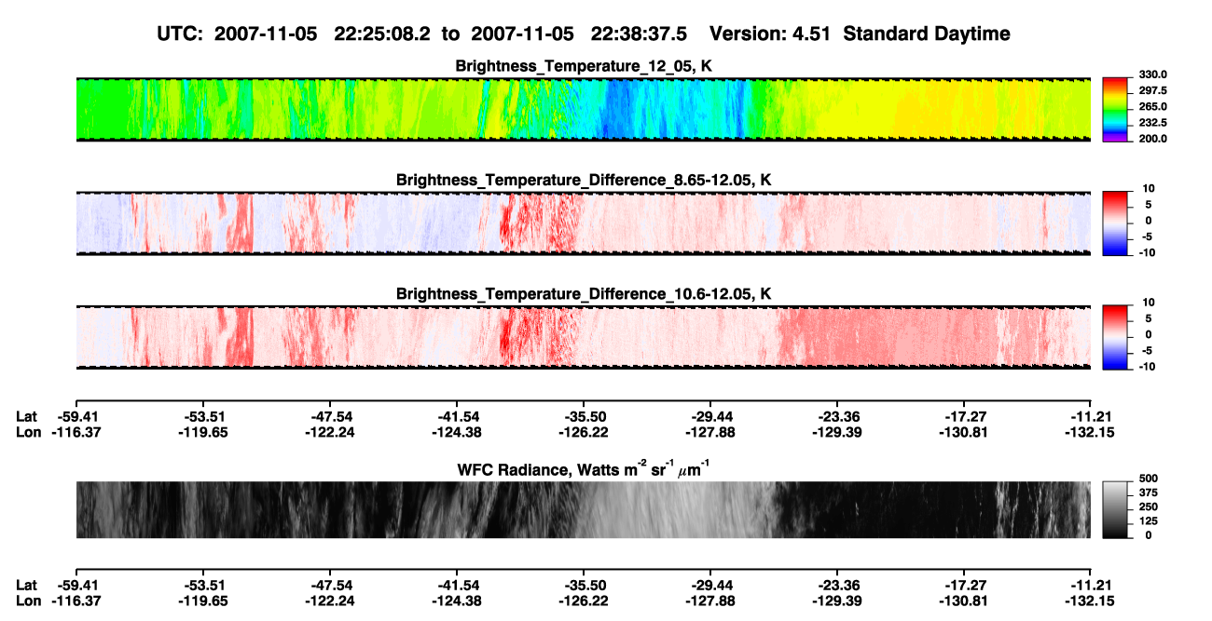Click Lon -127.88 on the axis under WFC Radiance
The height and width of the screenshot is (621, 1212).
(x=709, y=600)
